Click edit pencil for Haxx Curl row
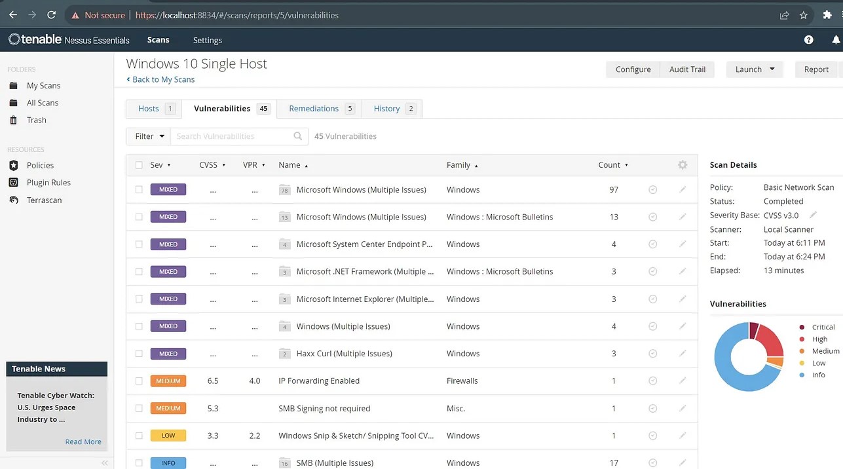Screen dimensions: 843x469 [683, 353]
